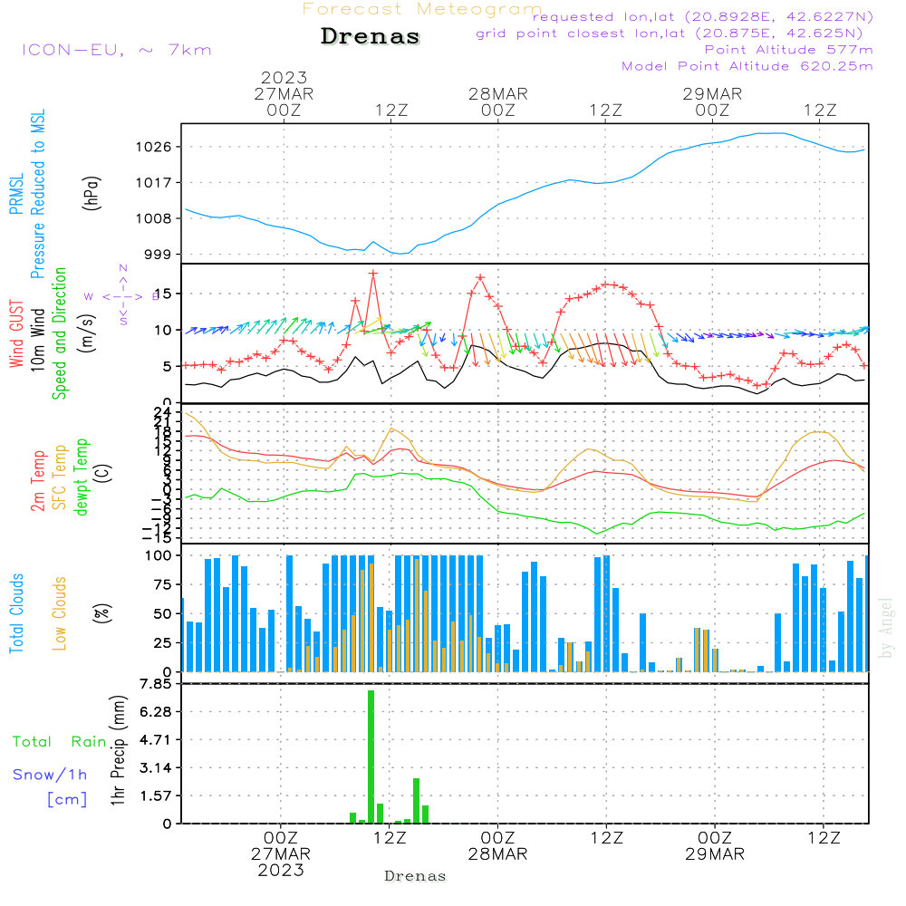906x906 pixels.
Task: Click the '[cm]' snow unit label
Action: click(67, 800)
